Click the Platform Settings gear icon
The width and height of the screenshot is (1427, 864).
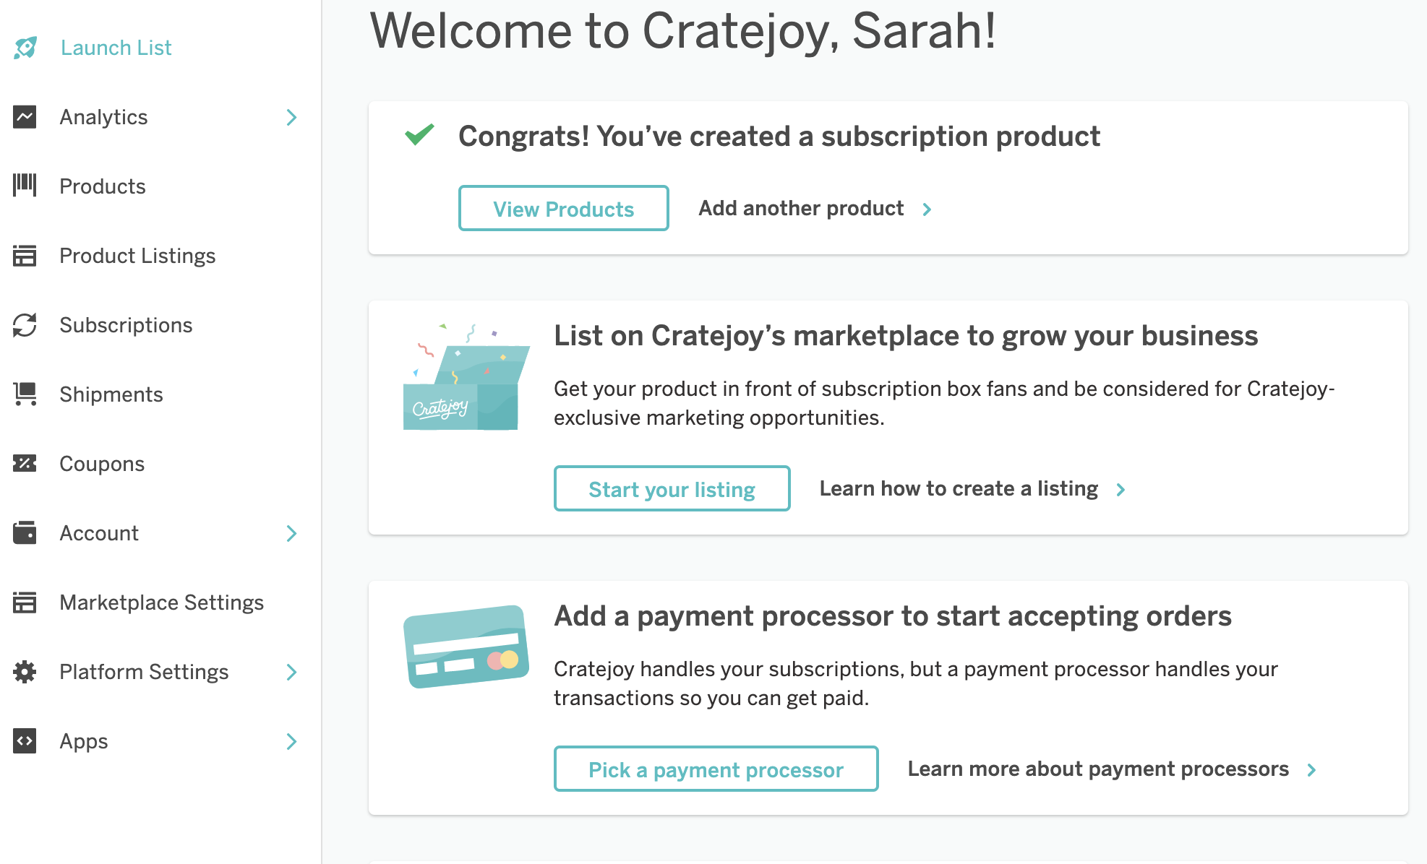click(x=25, y=672)
